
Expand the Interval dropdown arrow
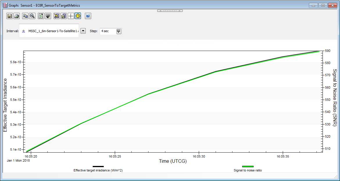pyautogui.click(x=83, y=31)
